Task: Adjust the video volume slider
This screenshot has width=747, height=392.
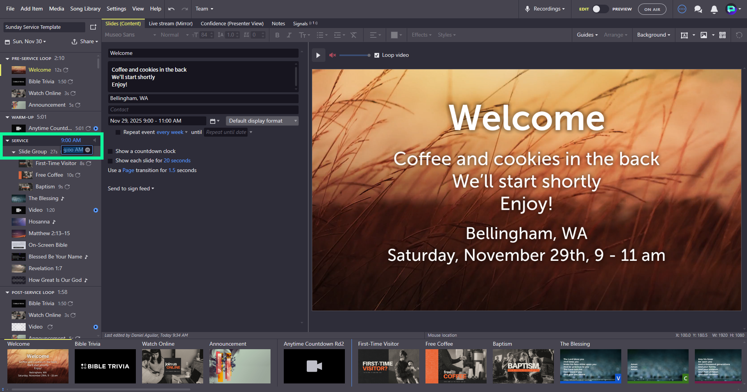Action: pos(355,55)
